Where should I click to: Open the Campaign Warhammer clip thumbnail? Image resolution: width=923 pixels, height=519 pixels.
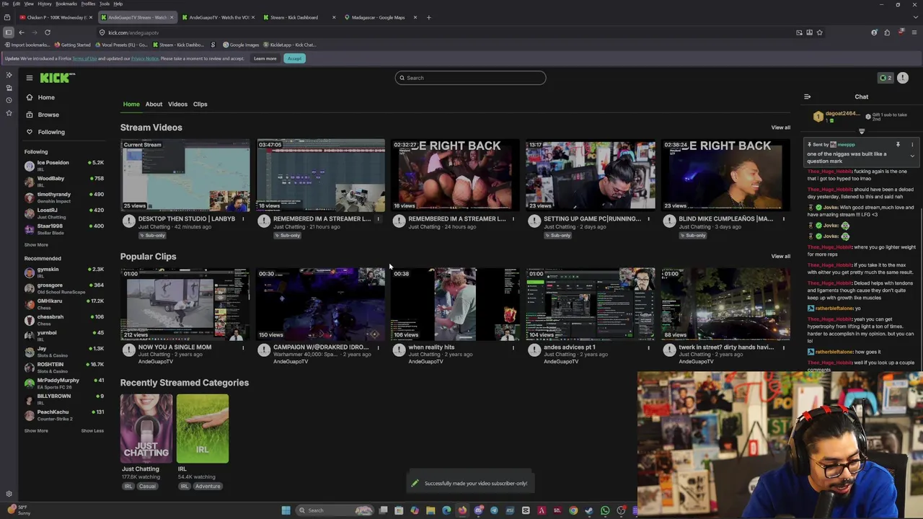tap(321, 304)
